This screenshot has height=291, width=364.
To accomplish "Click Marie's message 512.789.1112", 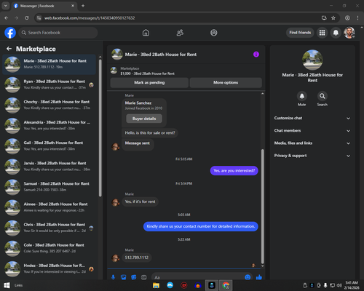I will (137, 258).
